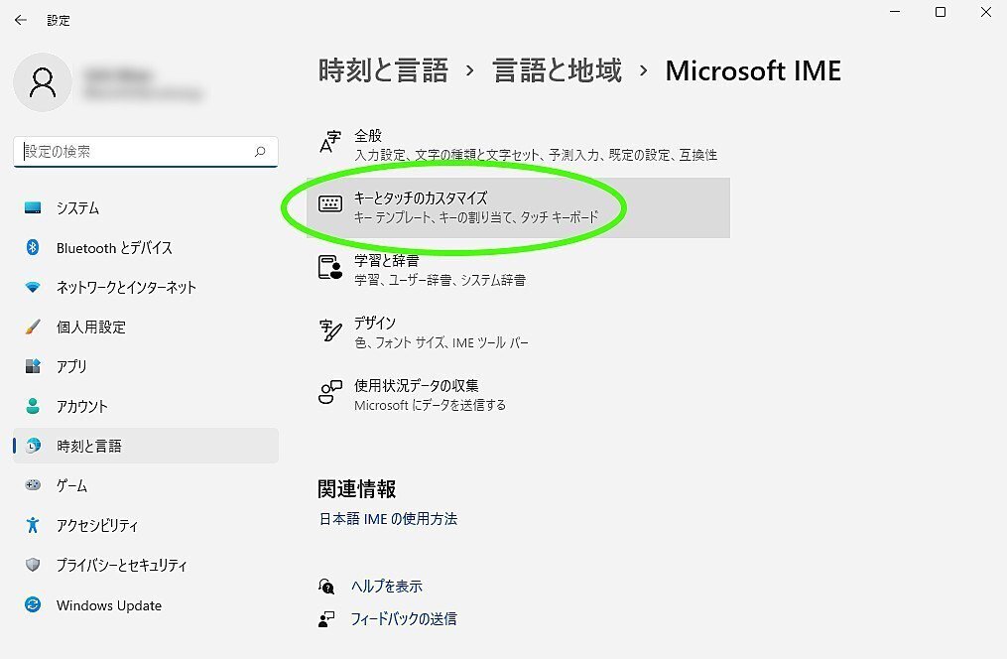This screenshot has width=1007, height=659.
Task: Open 全般 IME settings
Action: tap(518, 145)
